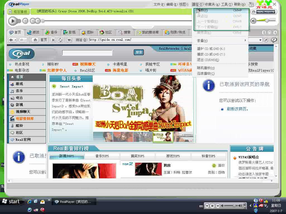This screenshot has height=214, width=286.
Task: Select Real官网 in the left sidebar
Action: pos(27,140)
